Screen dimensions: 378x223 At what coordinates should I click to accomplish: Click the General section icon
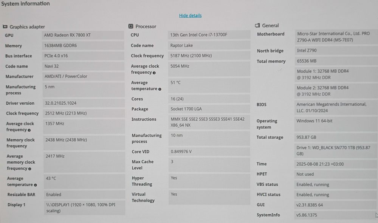click(x=257, y=25)
